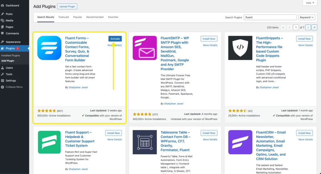Open Installed Plugins in the sidebar
321x174 pixels.
tap(11, 55)
